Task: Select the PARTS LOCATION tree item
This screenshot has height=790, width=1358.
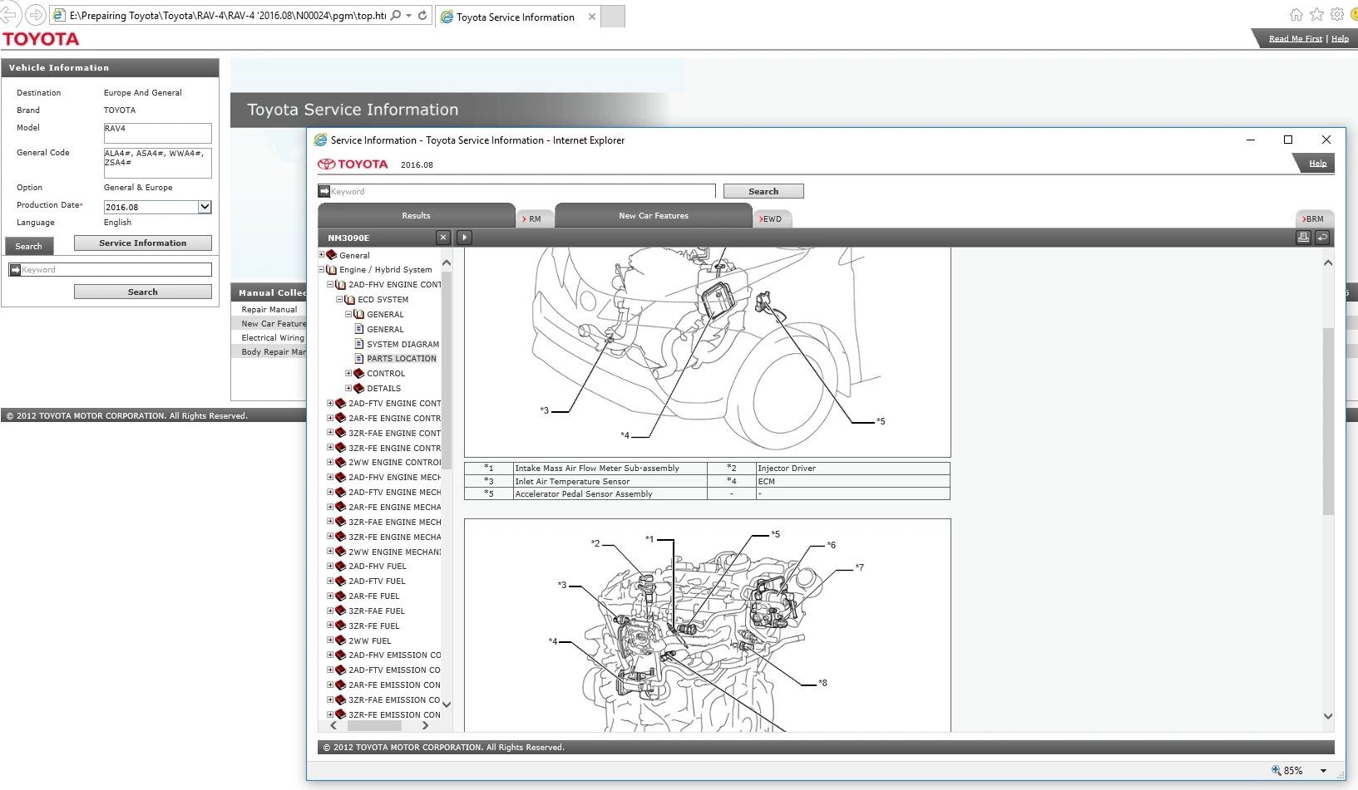Action: tap(402, 358)
